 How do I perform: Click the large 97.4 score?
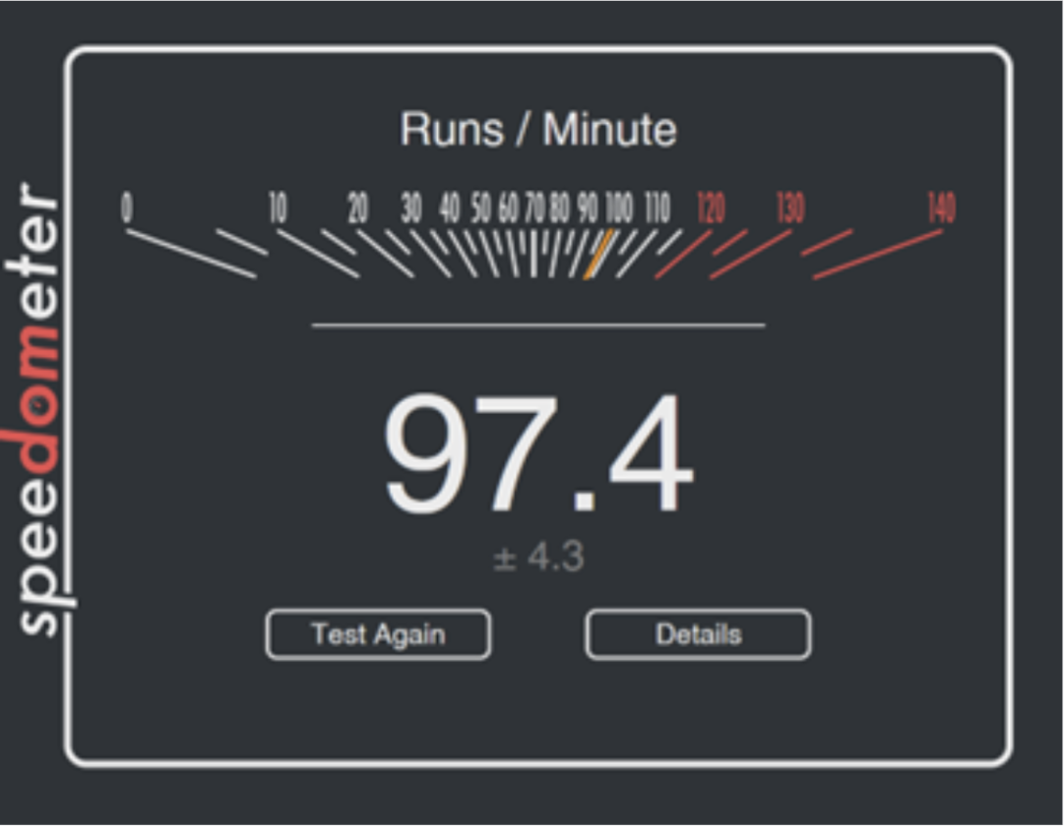[537, 454]
